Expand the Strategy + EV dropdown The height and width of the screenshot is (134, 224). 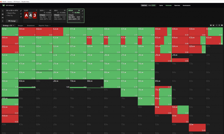(x=8, y=26)
